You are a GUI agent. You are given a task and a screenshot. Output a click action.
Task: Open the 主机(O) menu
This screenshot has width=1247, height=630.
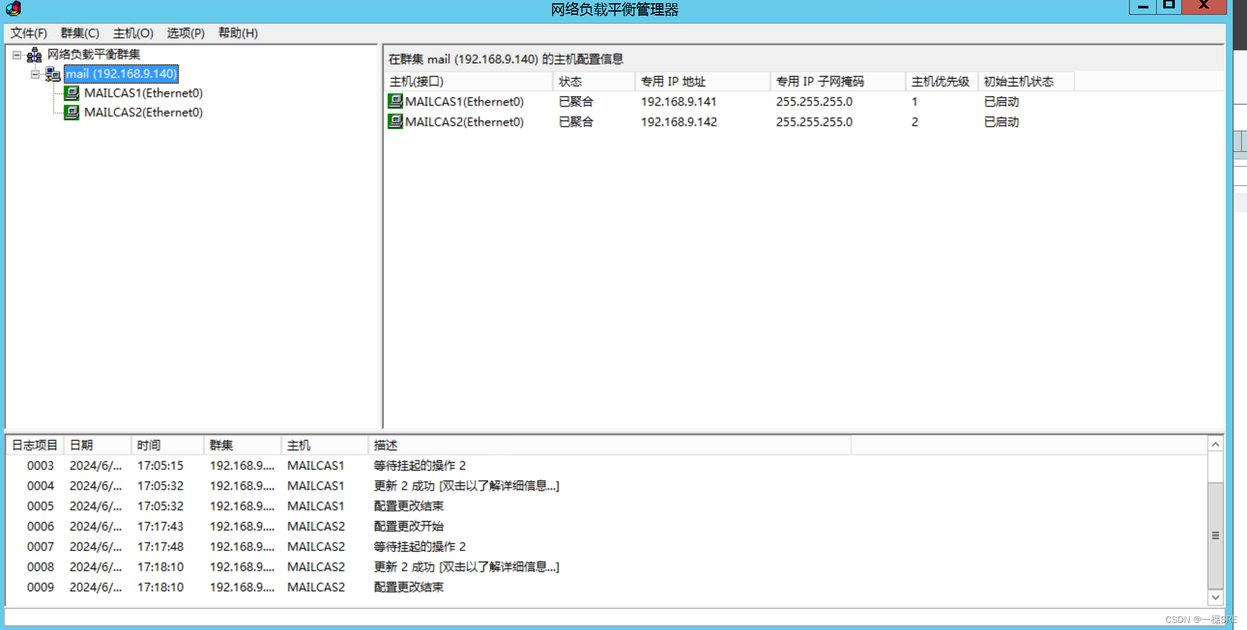tap(133, 33)
